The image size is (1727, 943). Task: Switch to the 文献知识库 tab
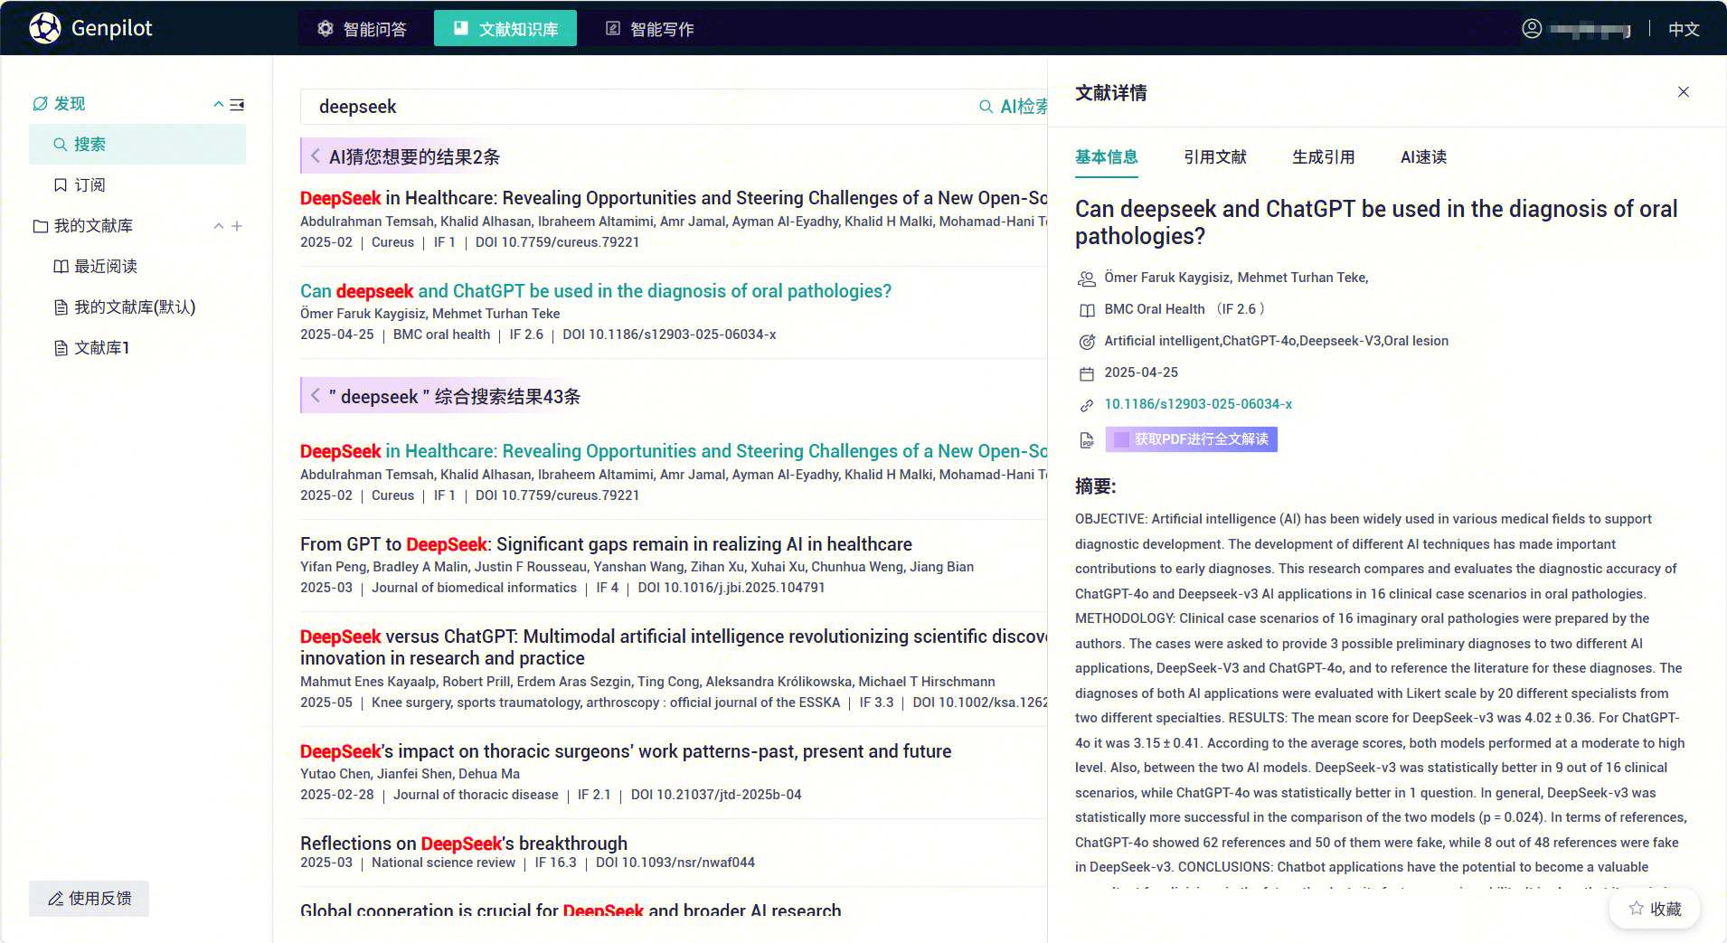tap(505, 29)
